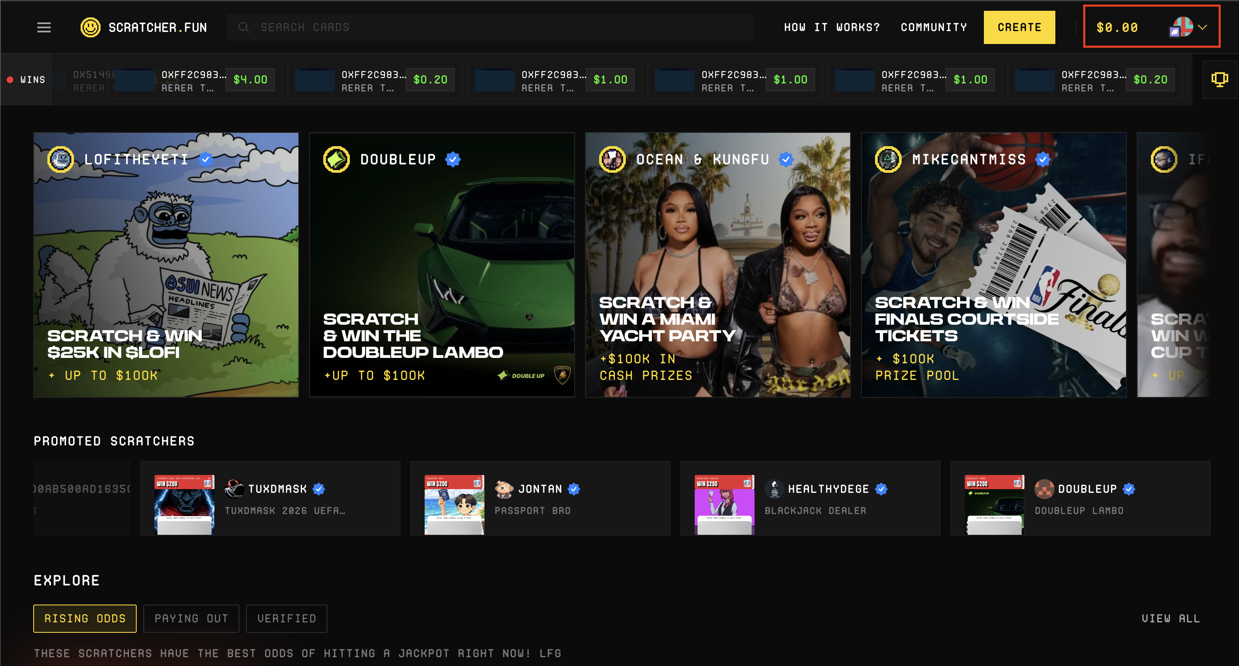
Task: Click the search magnifier icon
Action: coord(244,27)
